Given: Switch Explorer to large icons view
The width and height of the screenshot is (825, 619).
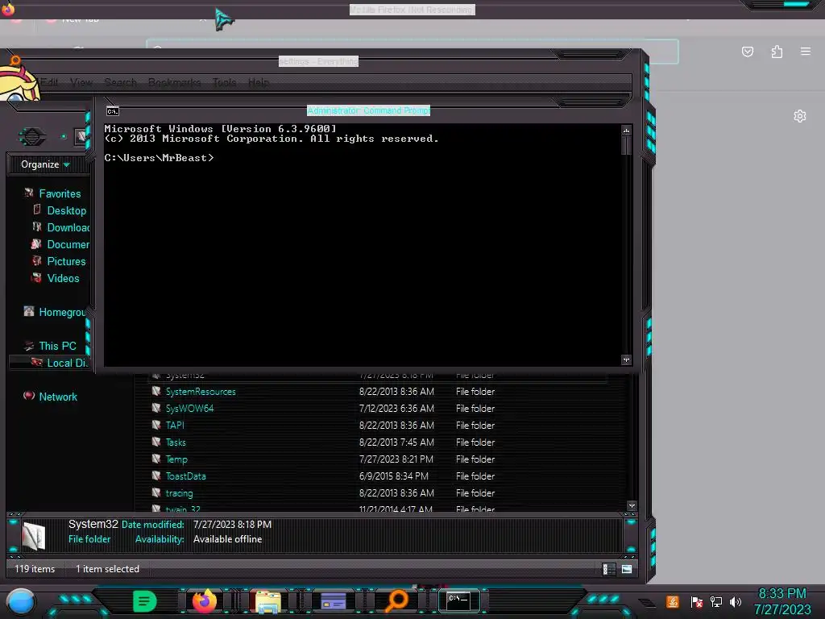Looking at the screenshot, I should click(627, 569).
